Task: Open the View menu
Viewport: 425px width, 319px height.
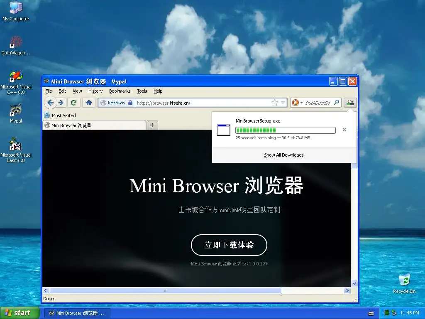Action: [x=77, y=91]
